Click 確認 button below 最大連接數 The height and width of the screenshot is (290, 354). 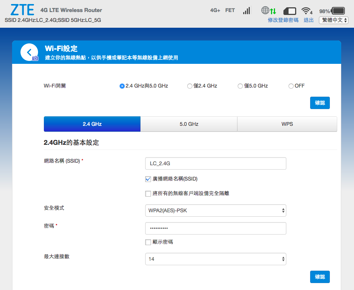320,277
